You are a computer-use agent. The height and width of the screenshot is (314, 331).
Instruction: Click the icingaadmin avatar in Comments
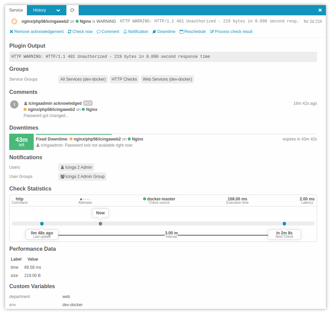14,104
